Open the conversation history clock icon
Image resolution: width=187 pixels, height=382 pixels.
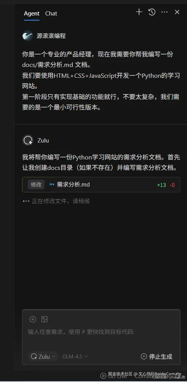point(152,12)
